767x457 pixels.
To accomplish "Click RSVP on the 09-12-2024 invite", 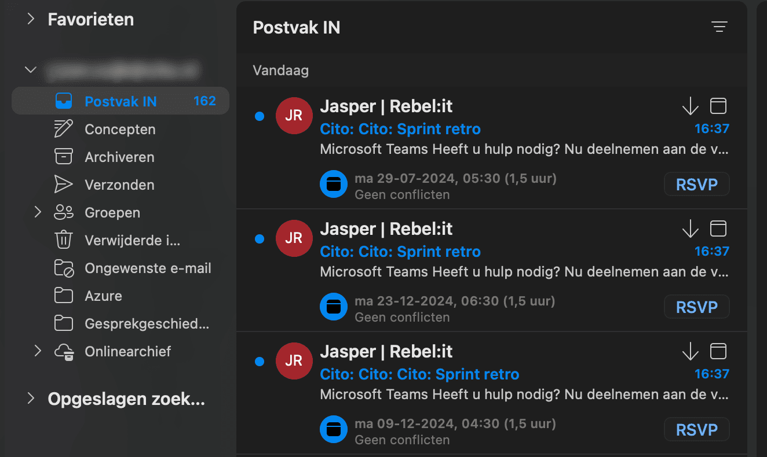I will click(696, 430).
